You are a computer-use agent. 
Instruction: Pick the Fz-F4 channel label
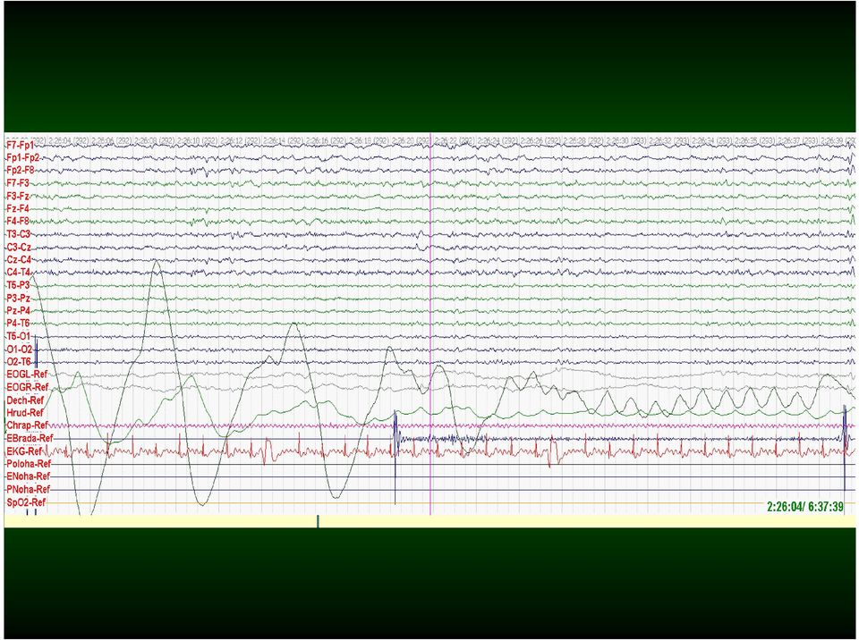click(18, 208)
